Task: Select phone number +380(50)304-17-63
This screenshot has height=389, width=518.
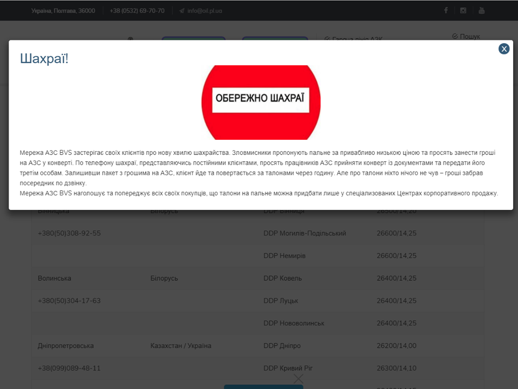Action: pyautogui.click(x=69, y=301)
